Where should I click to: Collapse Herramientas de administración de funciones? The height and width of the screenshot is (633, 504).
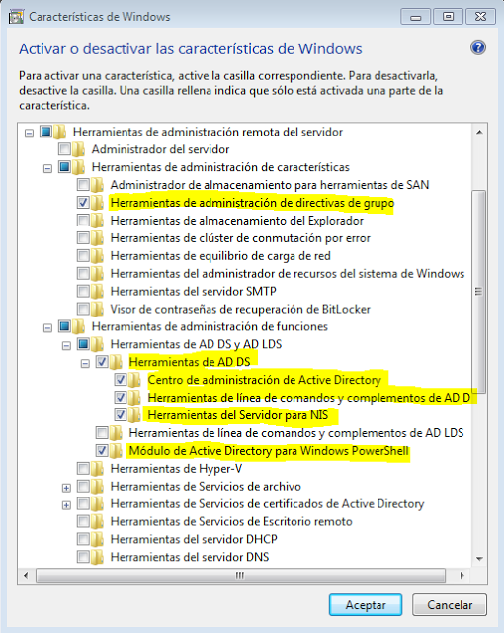47,328
